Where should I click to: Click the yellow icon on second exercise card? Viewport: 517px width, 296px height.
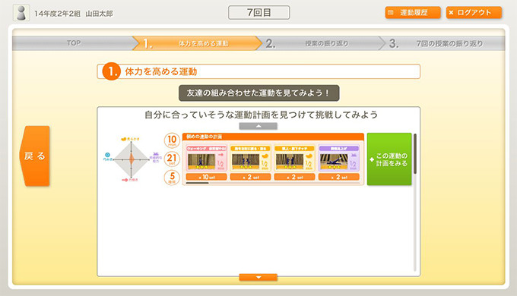tap(265, 156)
